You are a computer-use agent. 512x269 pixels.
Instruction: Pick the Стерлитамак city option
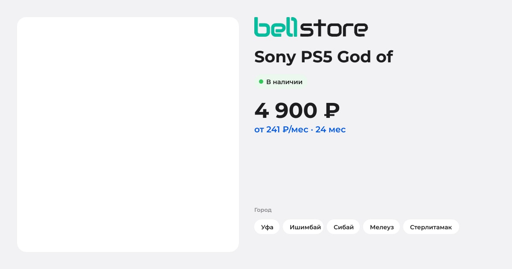pos(431,227)
